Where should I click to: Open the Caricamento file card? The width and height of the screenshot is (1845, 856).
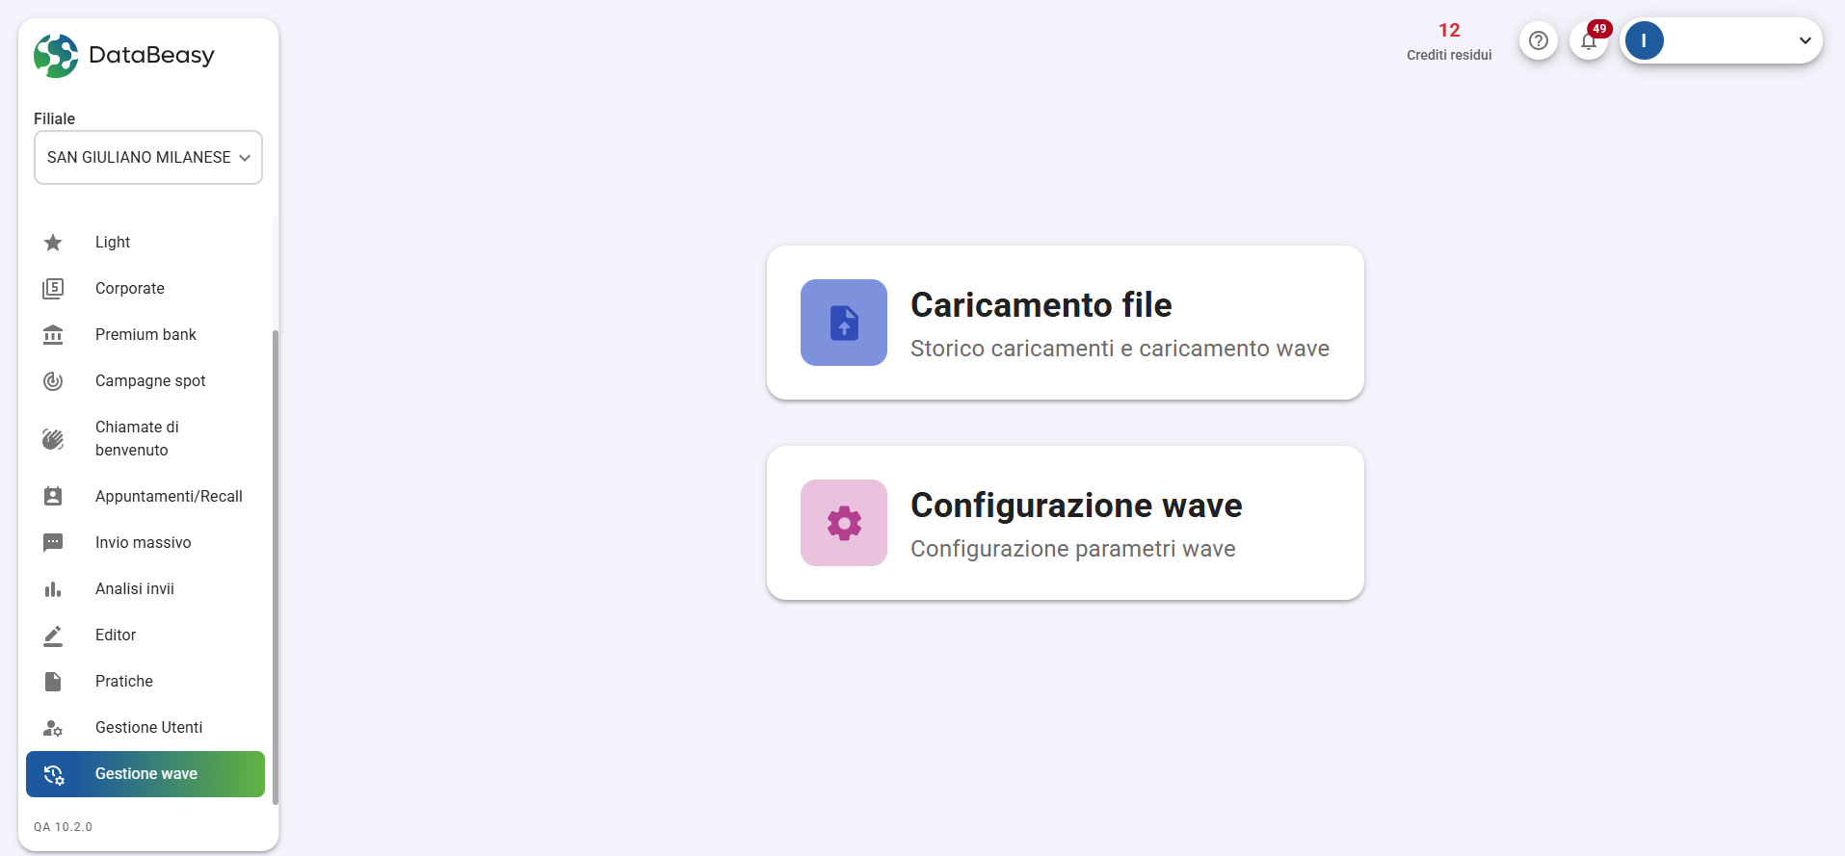pos(1065,323)
